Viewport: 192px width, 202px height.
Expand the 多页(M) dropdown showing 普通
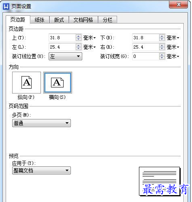click(x=41, y=123)
